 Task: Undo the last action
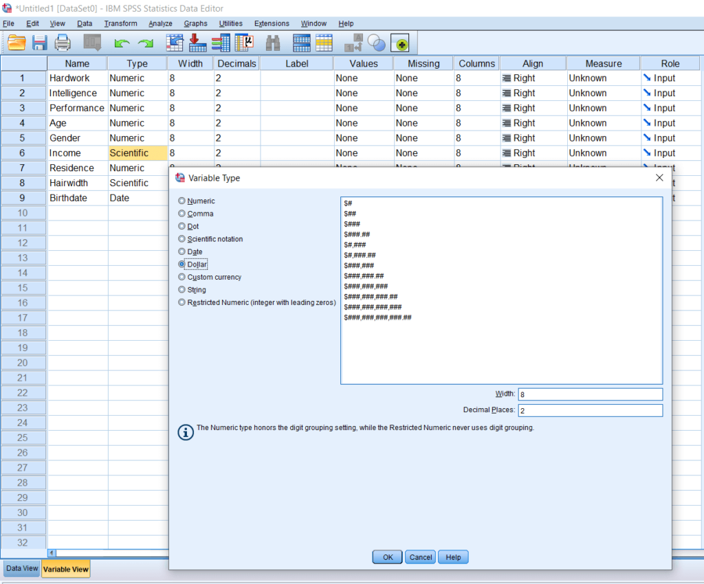click(124, 43)
